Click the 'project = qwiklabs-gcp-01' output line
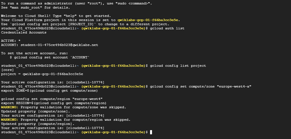291x139 pixels. pyautogui.click(x=42, y=74)
